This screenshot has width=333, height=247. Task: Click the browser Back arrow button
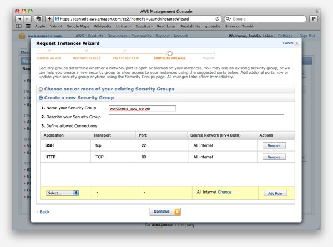tap(20, 18)
